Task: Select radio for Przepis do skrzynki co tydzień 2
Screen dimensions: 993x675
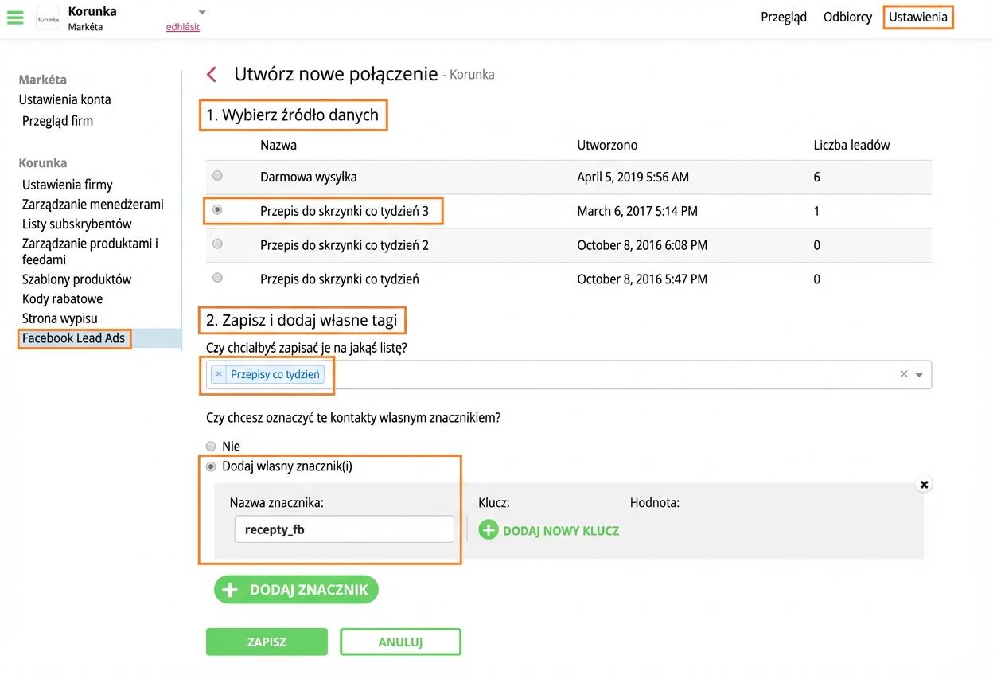Action: click(217, 244)
